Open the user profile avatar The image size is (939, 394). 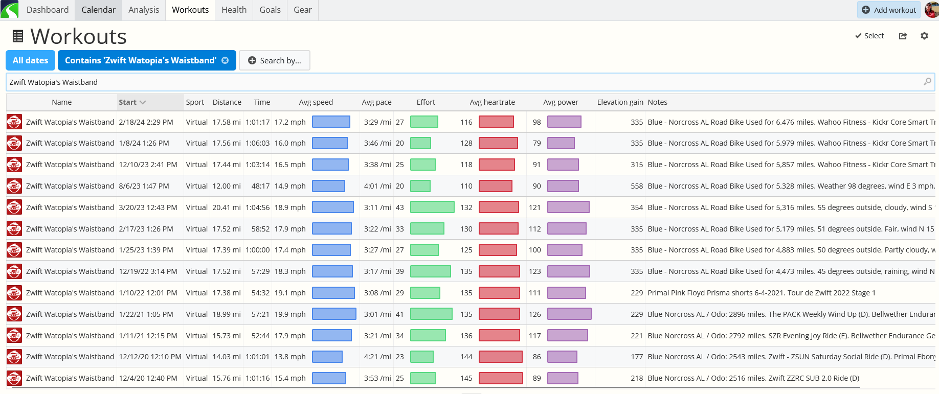tap(932, 10)
